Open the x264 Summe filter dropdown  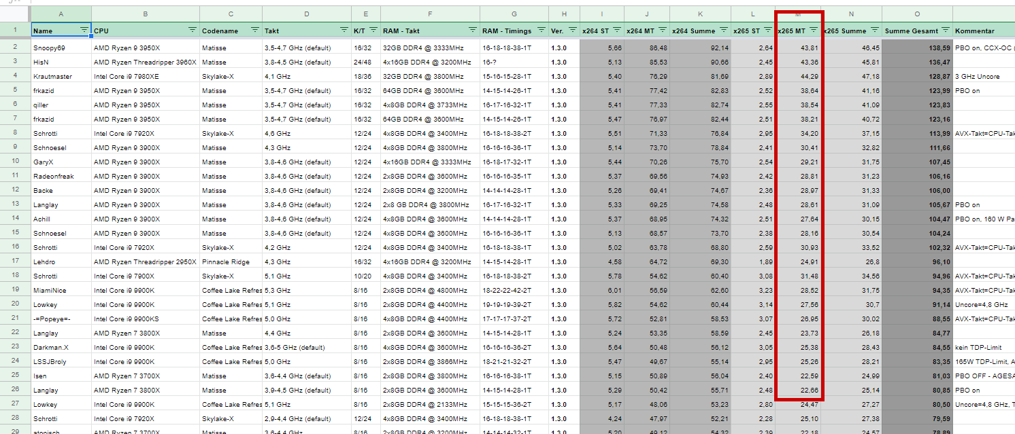(722, 30)
